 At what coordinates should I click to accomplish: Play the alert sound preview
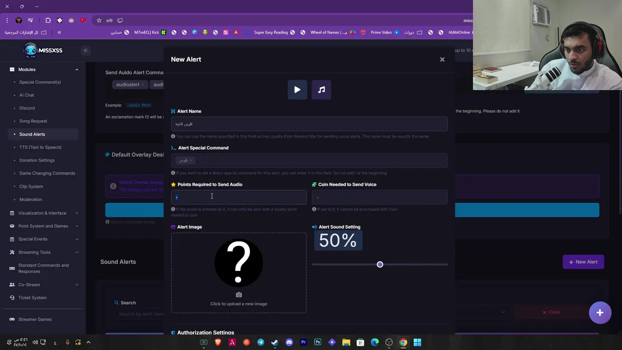tap(297, 89)
